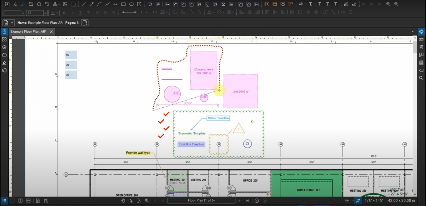The width and height of the screenshot is (426, 206).
Task: Toggle italic text formatting
Action: 72,12
